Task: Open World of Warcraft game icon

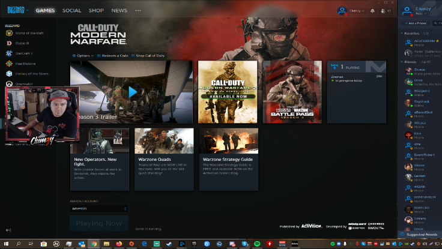Action: pyautogui.click(x=9, y=33)
